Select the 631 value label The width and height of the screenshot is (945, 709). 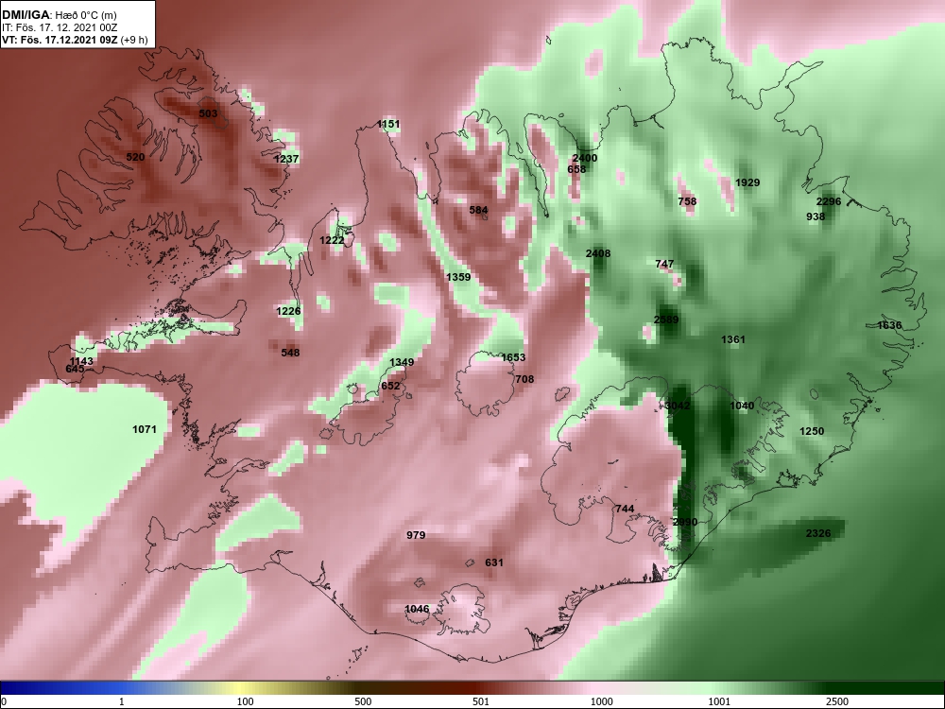pos(494,562)
